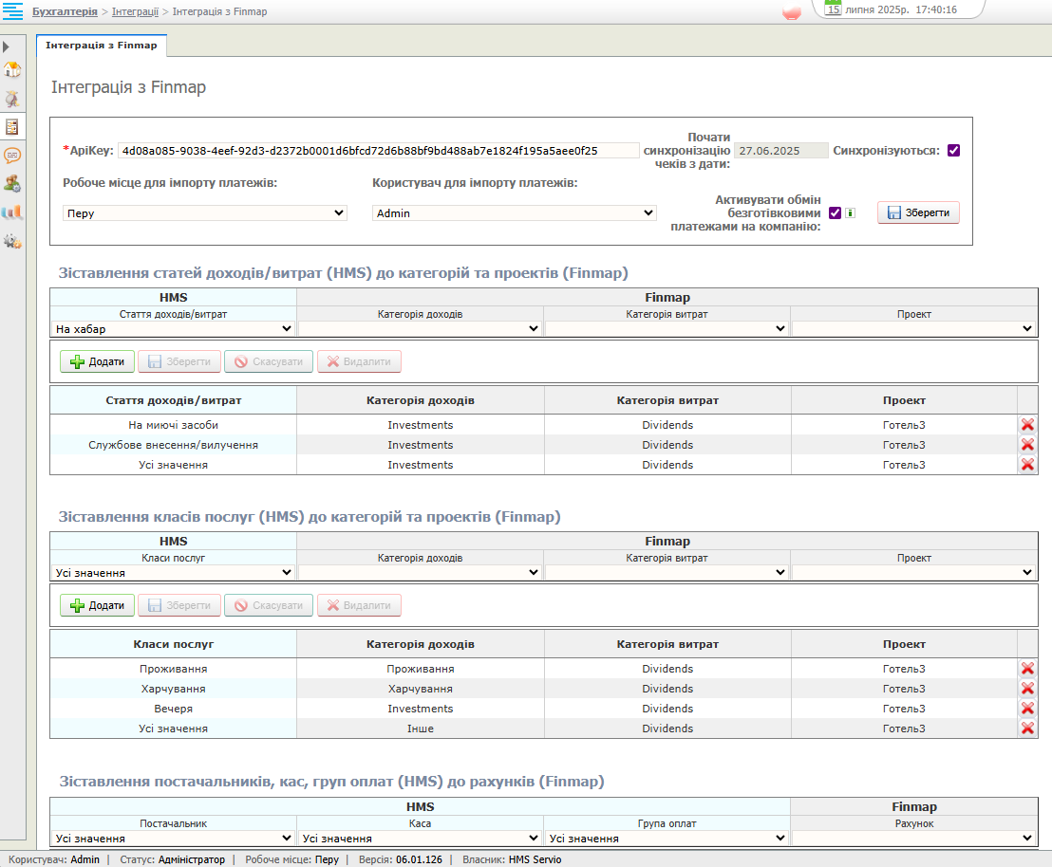Uncheck cashless payments exchange checkbox
This screenshot has height=867, width=1052.
[x=836, y=213]
